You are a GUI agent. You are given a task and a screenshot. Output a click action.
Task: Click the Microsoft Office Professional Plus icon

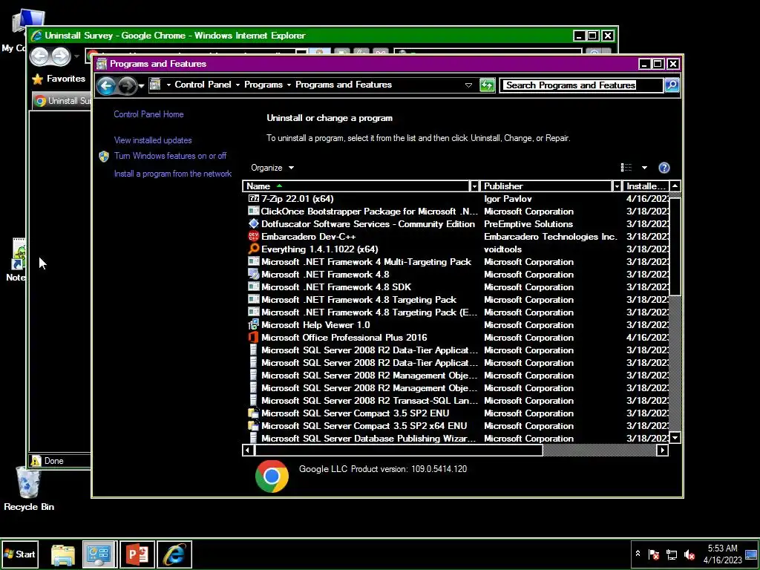pos(254,337)
